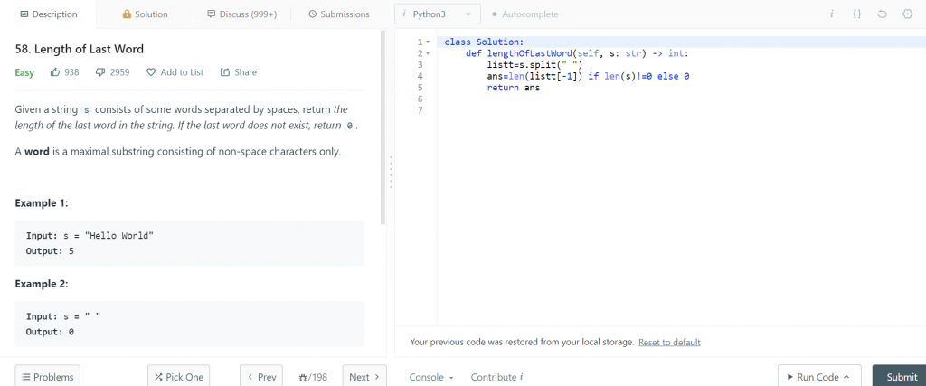The height and width of the screenshot is (386, 926).
Task: Click the 'Output: 0' line
Action: tap(50, 332)
